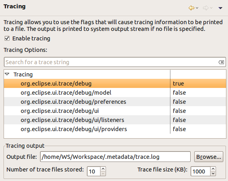Decrease the trace file size value
This screenshot has width=228, height=181.
click(213, 173)
